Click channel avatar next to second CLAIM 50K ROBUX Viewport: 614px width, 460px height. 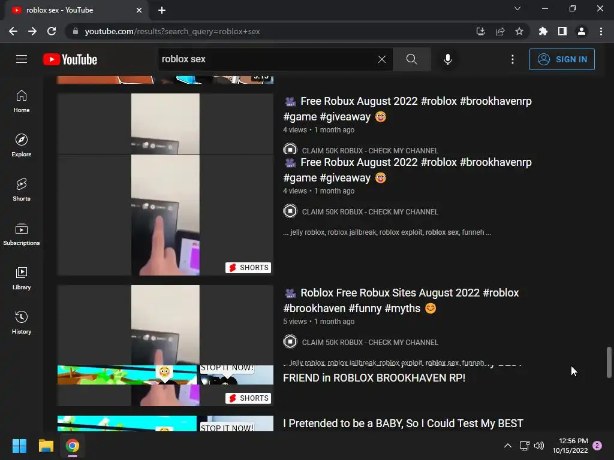point(290,211)
